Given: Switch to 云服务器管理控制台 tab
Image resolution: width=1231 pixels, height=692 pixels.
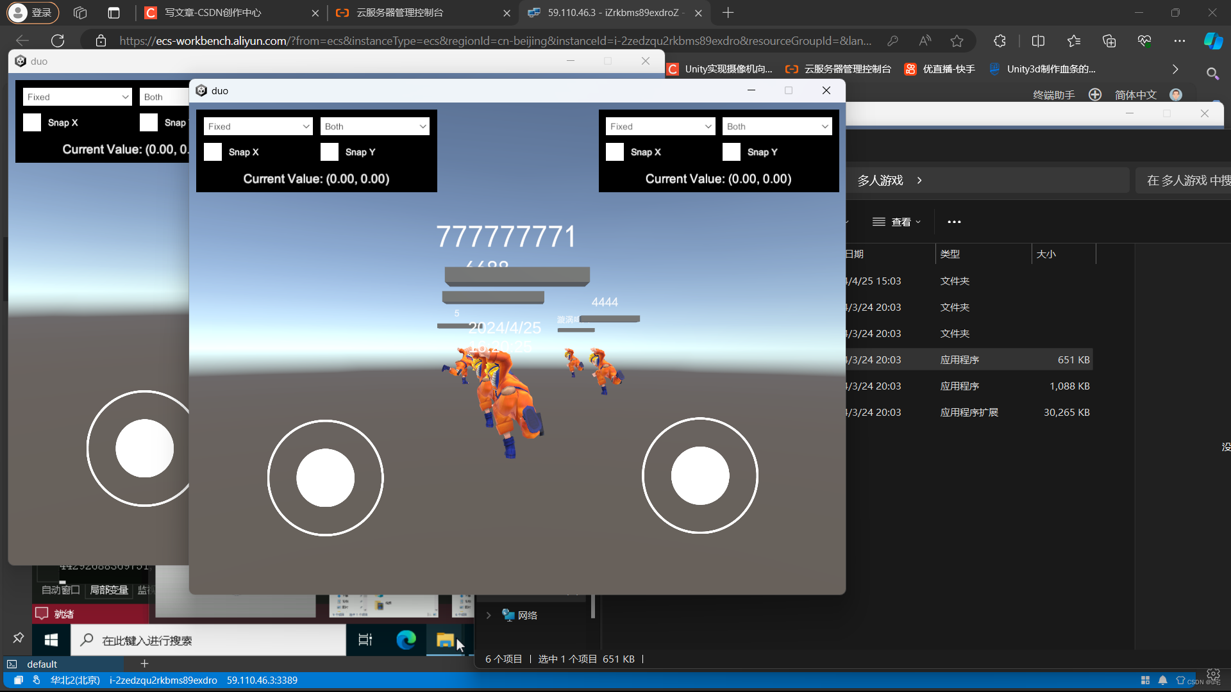Looking at the screenshot, I should pos(423,12).
